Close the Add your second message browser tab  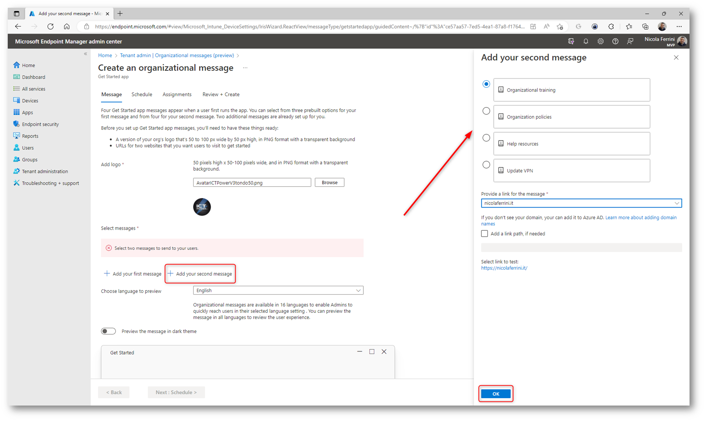(107, 14)
